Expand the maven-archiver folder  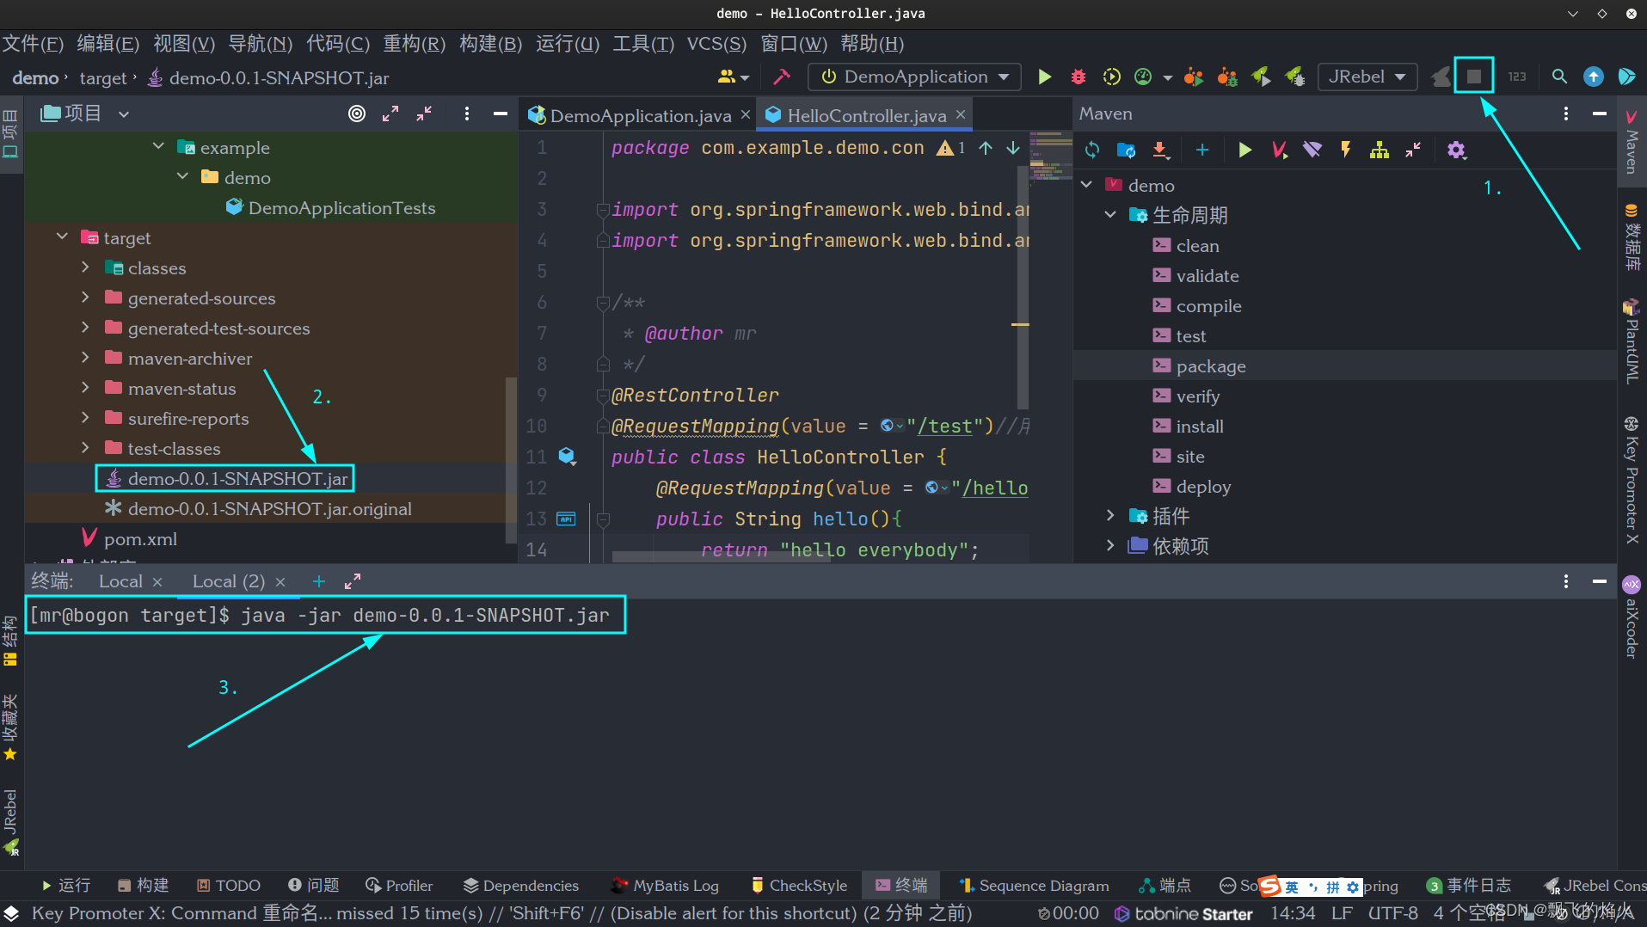click(85, 358)
